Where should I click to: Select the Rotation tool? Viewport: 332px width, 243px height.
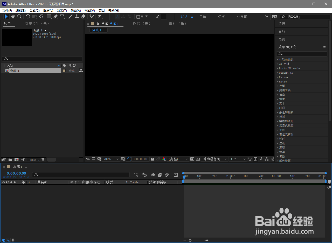(x=28, y=17)
